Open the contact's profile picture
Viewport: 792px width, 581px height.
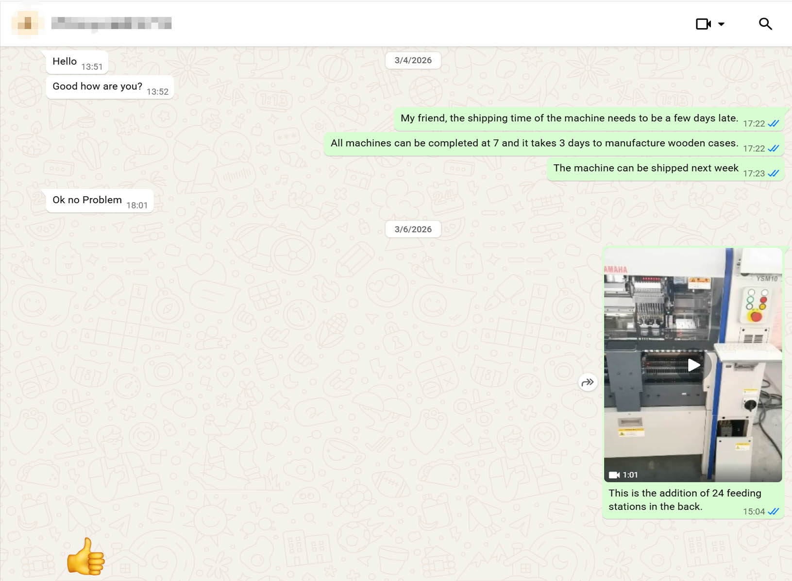point(28,23)
